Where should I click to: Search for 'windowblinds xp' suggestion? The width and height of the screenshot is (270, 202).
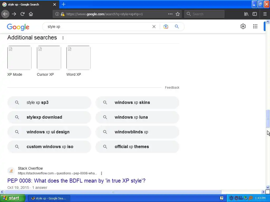click(x=137, y=132)
